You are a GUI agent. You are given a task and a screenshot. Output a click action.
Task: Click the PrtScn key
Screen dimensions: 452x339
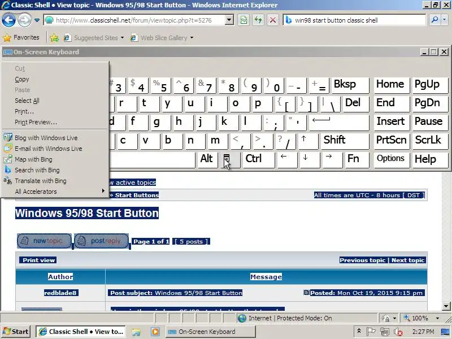[x=392, y=141]
